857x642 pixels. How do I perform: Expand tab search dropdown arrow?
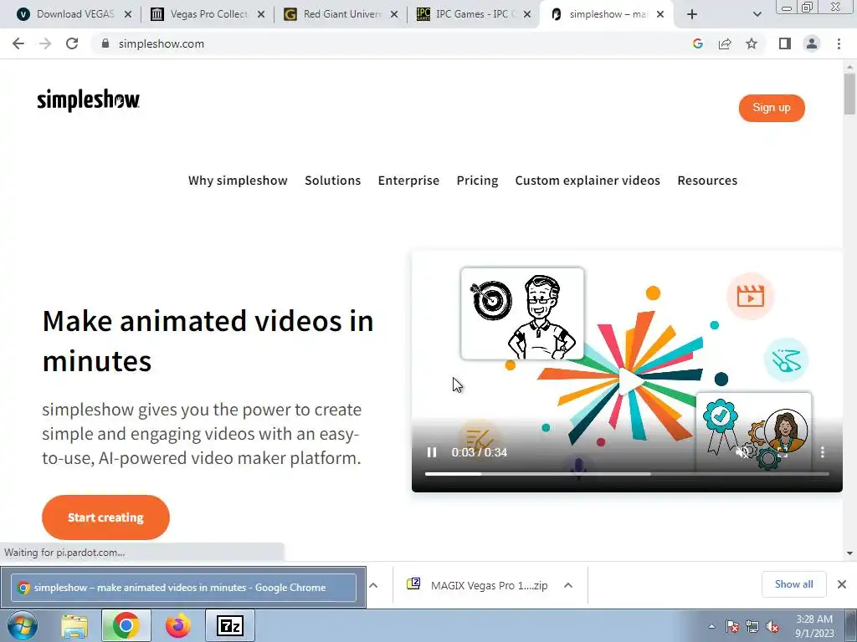point(757,14)
